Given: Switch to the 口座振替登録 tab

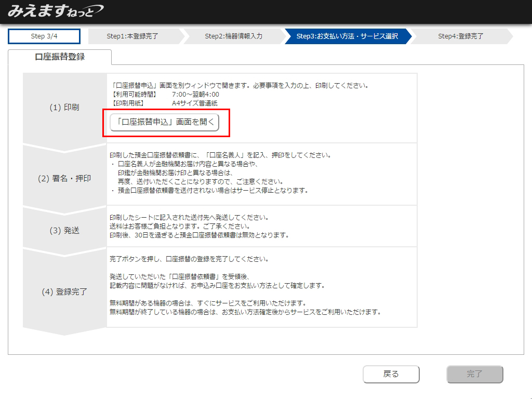Looking at the screenshot, I should [60, 57].
